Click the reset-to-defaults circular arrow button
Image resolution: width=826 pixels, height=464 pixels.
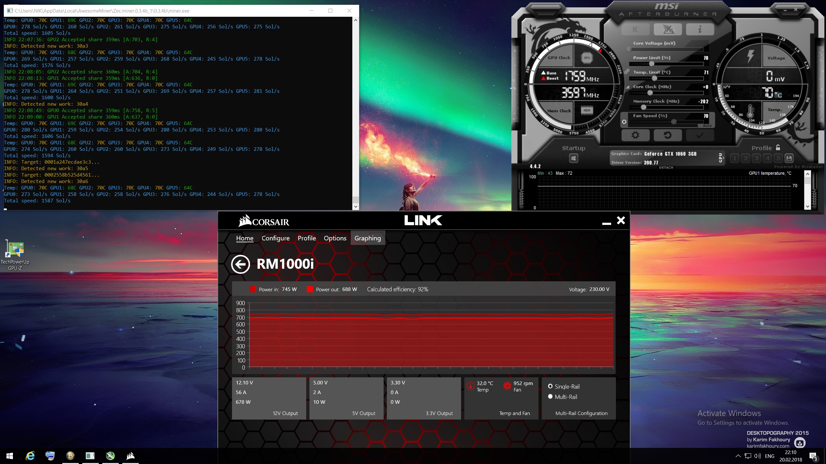[667, 135]
